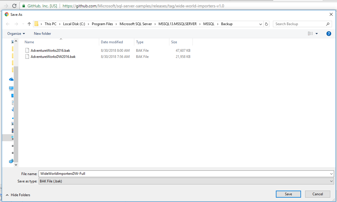Select OneDrive in the navigation pane
The image size is (337, 202).
tap(11, 80)
